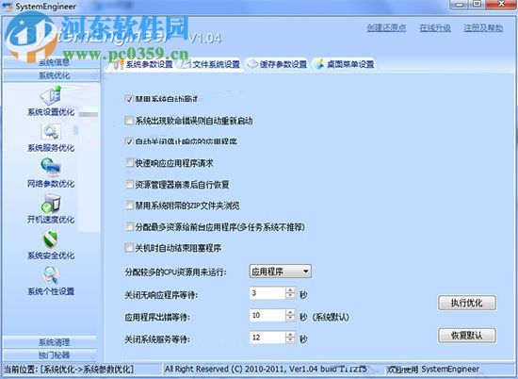Toggle 禁用系统自动调试 checkbox

[x=129, y=99]
